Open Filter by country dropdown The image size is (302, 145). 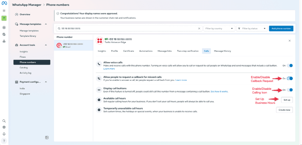click(219, 28)
